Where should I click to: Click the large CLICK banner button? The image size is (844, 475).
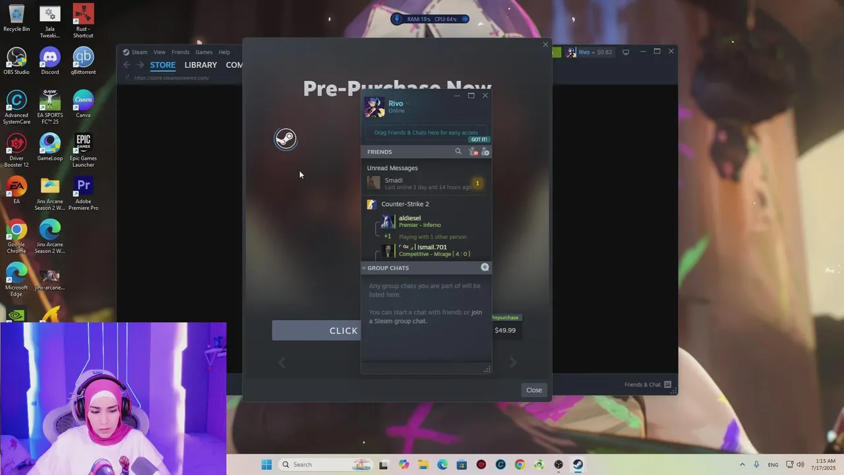[316, 331]
